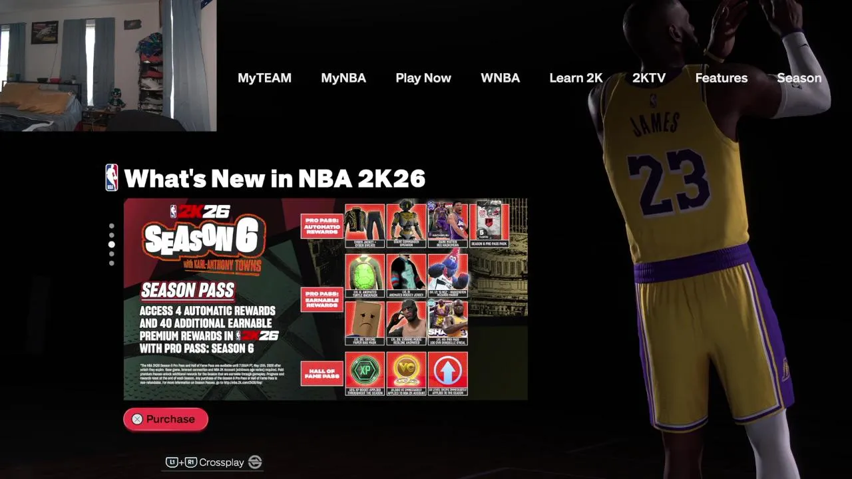This screenshot has height=479, width=852.
Task: Click the blue level skips arrow icon
Action: 448,371
